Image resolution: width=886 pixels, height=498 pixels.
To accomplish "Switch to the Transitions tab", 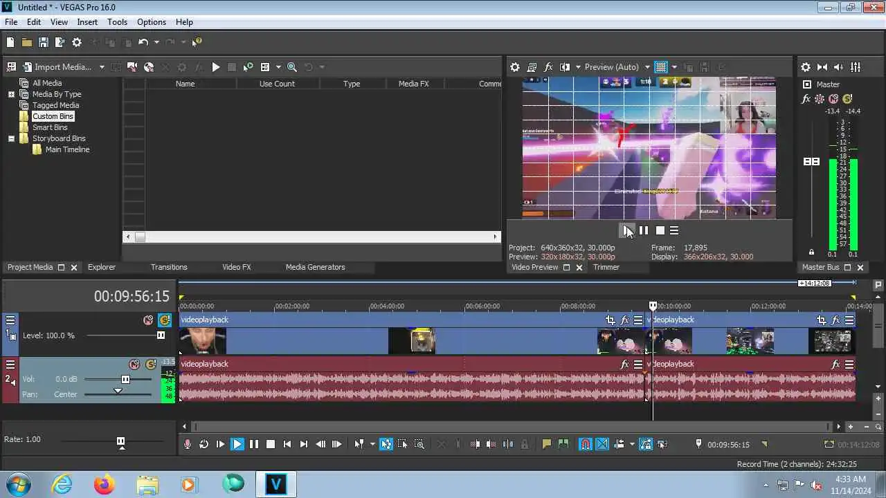I will coord(169,267).
